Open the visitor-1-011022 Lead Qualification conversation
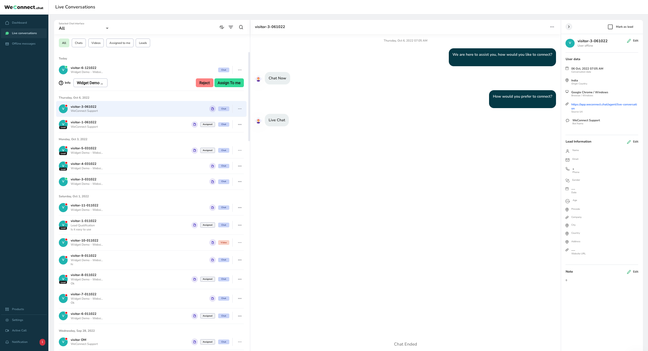The image size is (648, 351). click(151, 225)
